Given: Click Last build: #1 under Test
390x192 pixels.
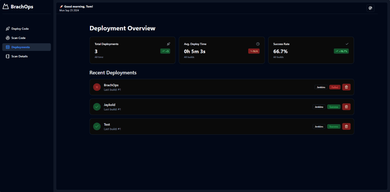Looking at the screenshot, I should [x=112, y=129].
